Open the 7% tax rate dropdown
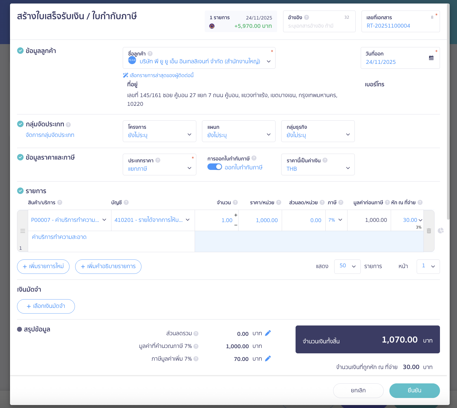Screen dimensions: 457x408 pyautogui.click(x=336, y=220)
